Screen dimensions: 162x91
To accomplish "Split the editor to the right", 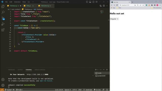I will click(104, 6).
